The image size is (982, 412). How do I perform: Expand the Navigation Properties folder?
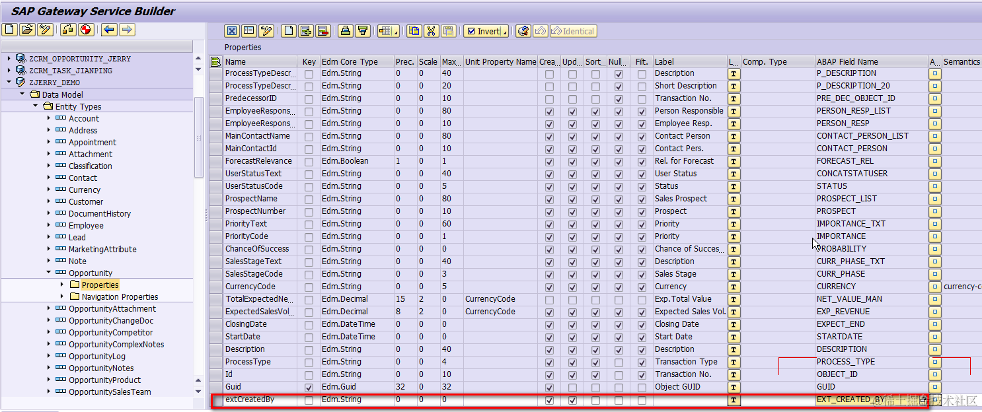click(x=61, y=296)
